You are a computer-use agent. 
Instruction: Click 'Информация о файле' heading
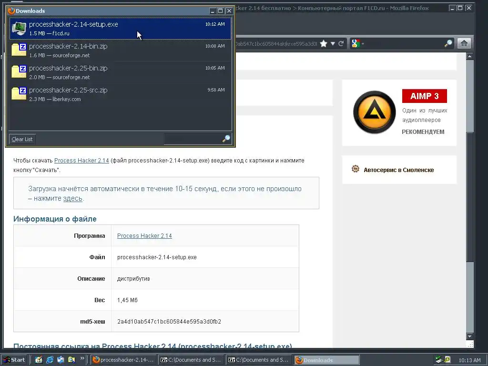click(x=55, y=219)
